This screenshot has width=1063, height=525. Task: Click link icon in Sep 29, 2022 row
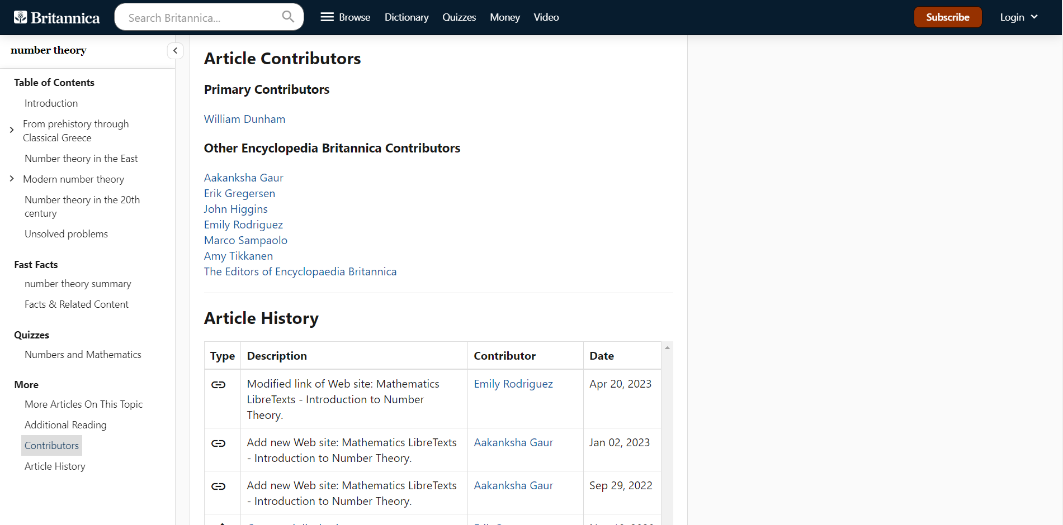pos(218,486)
